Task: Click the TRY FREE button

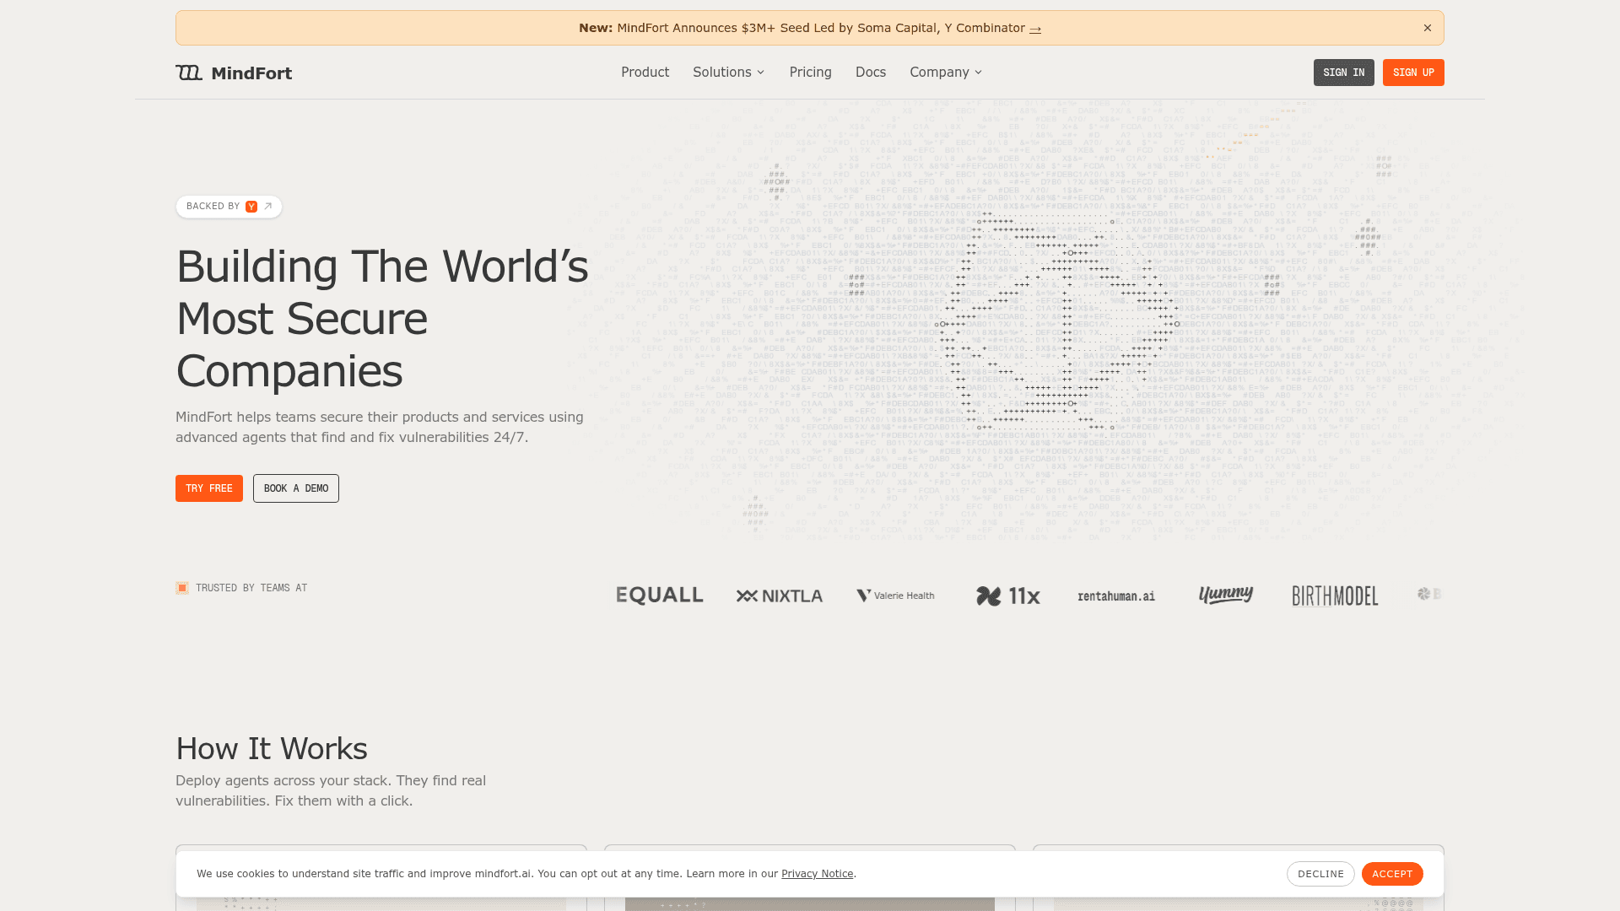Action: point(209,488)
